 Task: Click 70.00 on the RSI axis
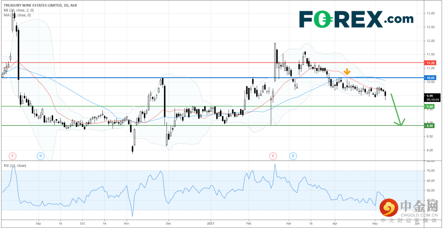coord(431,170)
